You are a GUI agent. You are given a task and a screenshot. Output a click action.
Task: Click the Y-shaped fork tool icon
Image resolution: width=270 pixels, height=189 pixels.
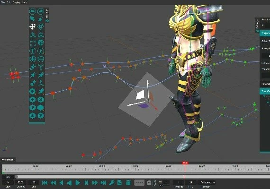(x=41, y=67)
